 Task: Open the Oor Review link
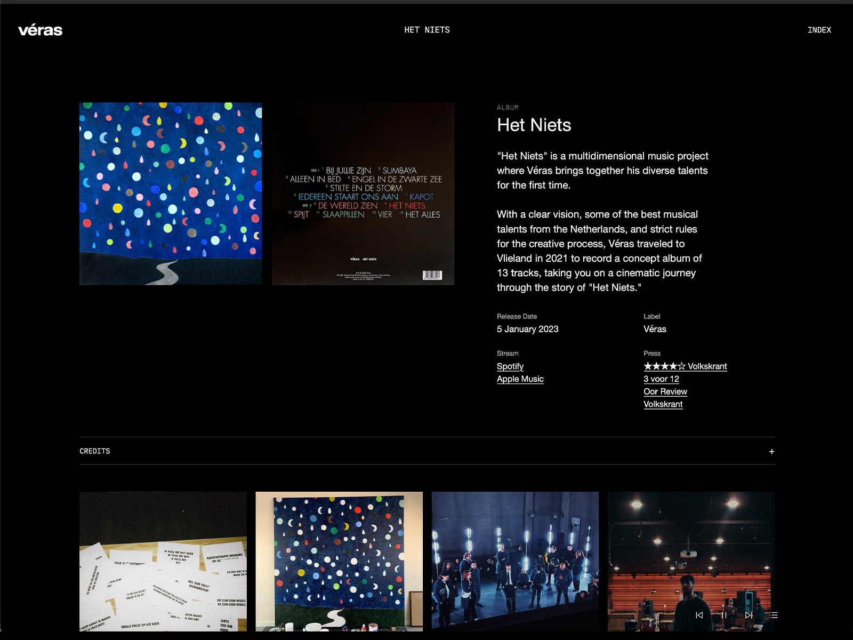pos(665,391)
